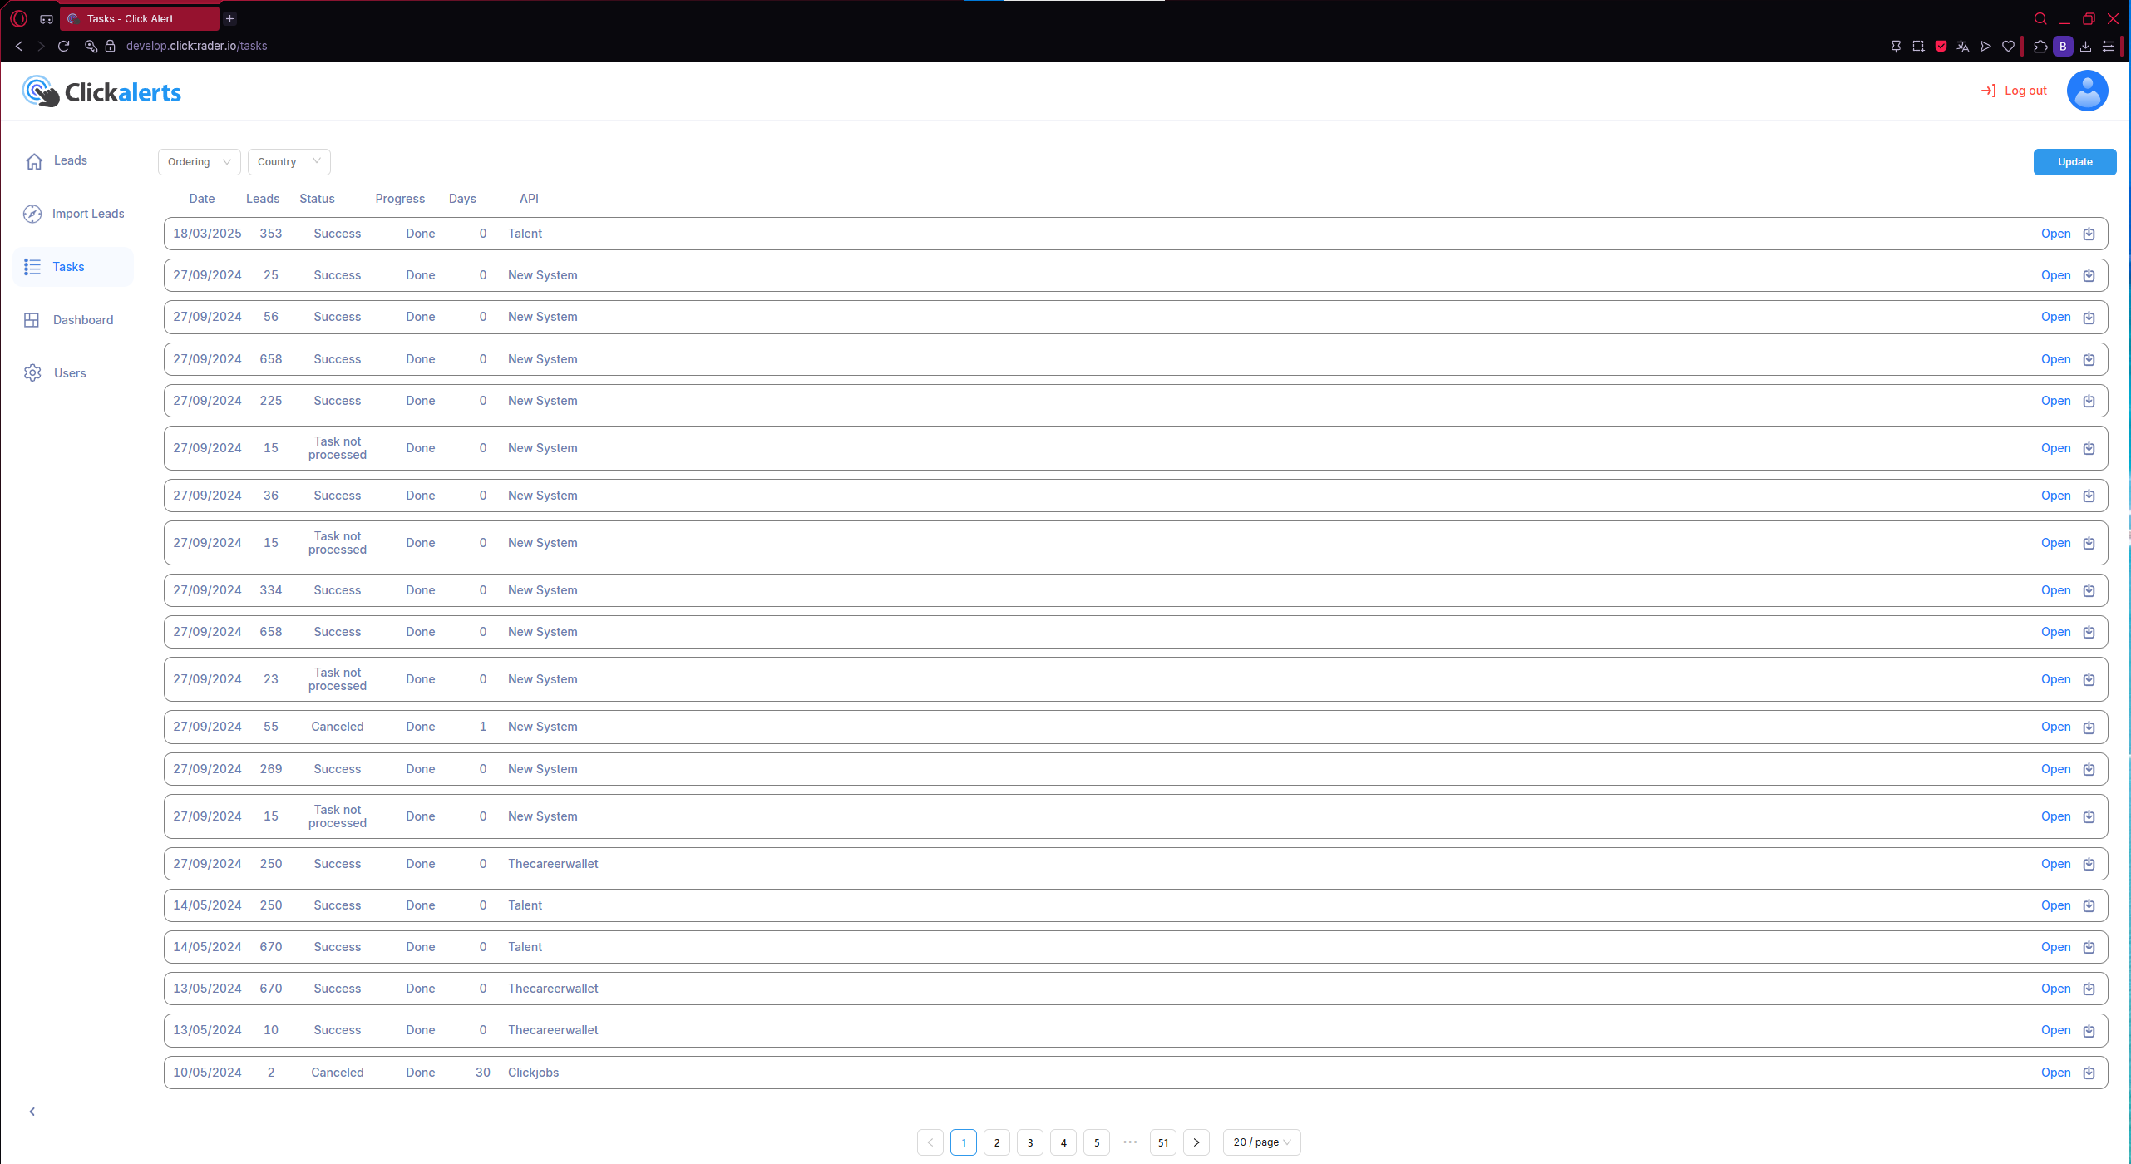Go to pagination page 51
Image resolution: width=2131 pixels, height=1164 pixels.
click(1162, 1142)
